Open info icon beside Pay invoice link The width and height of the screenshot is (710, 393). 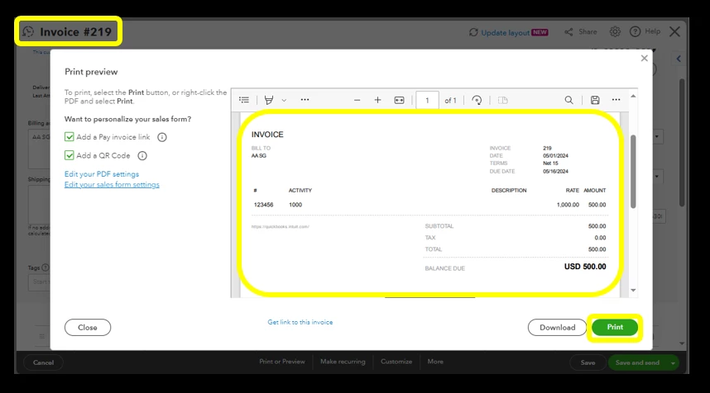pos(161,137)
